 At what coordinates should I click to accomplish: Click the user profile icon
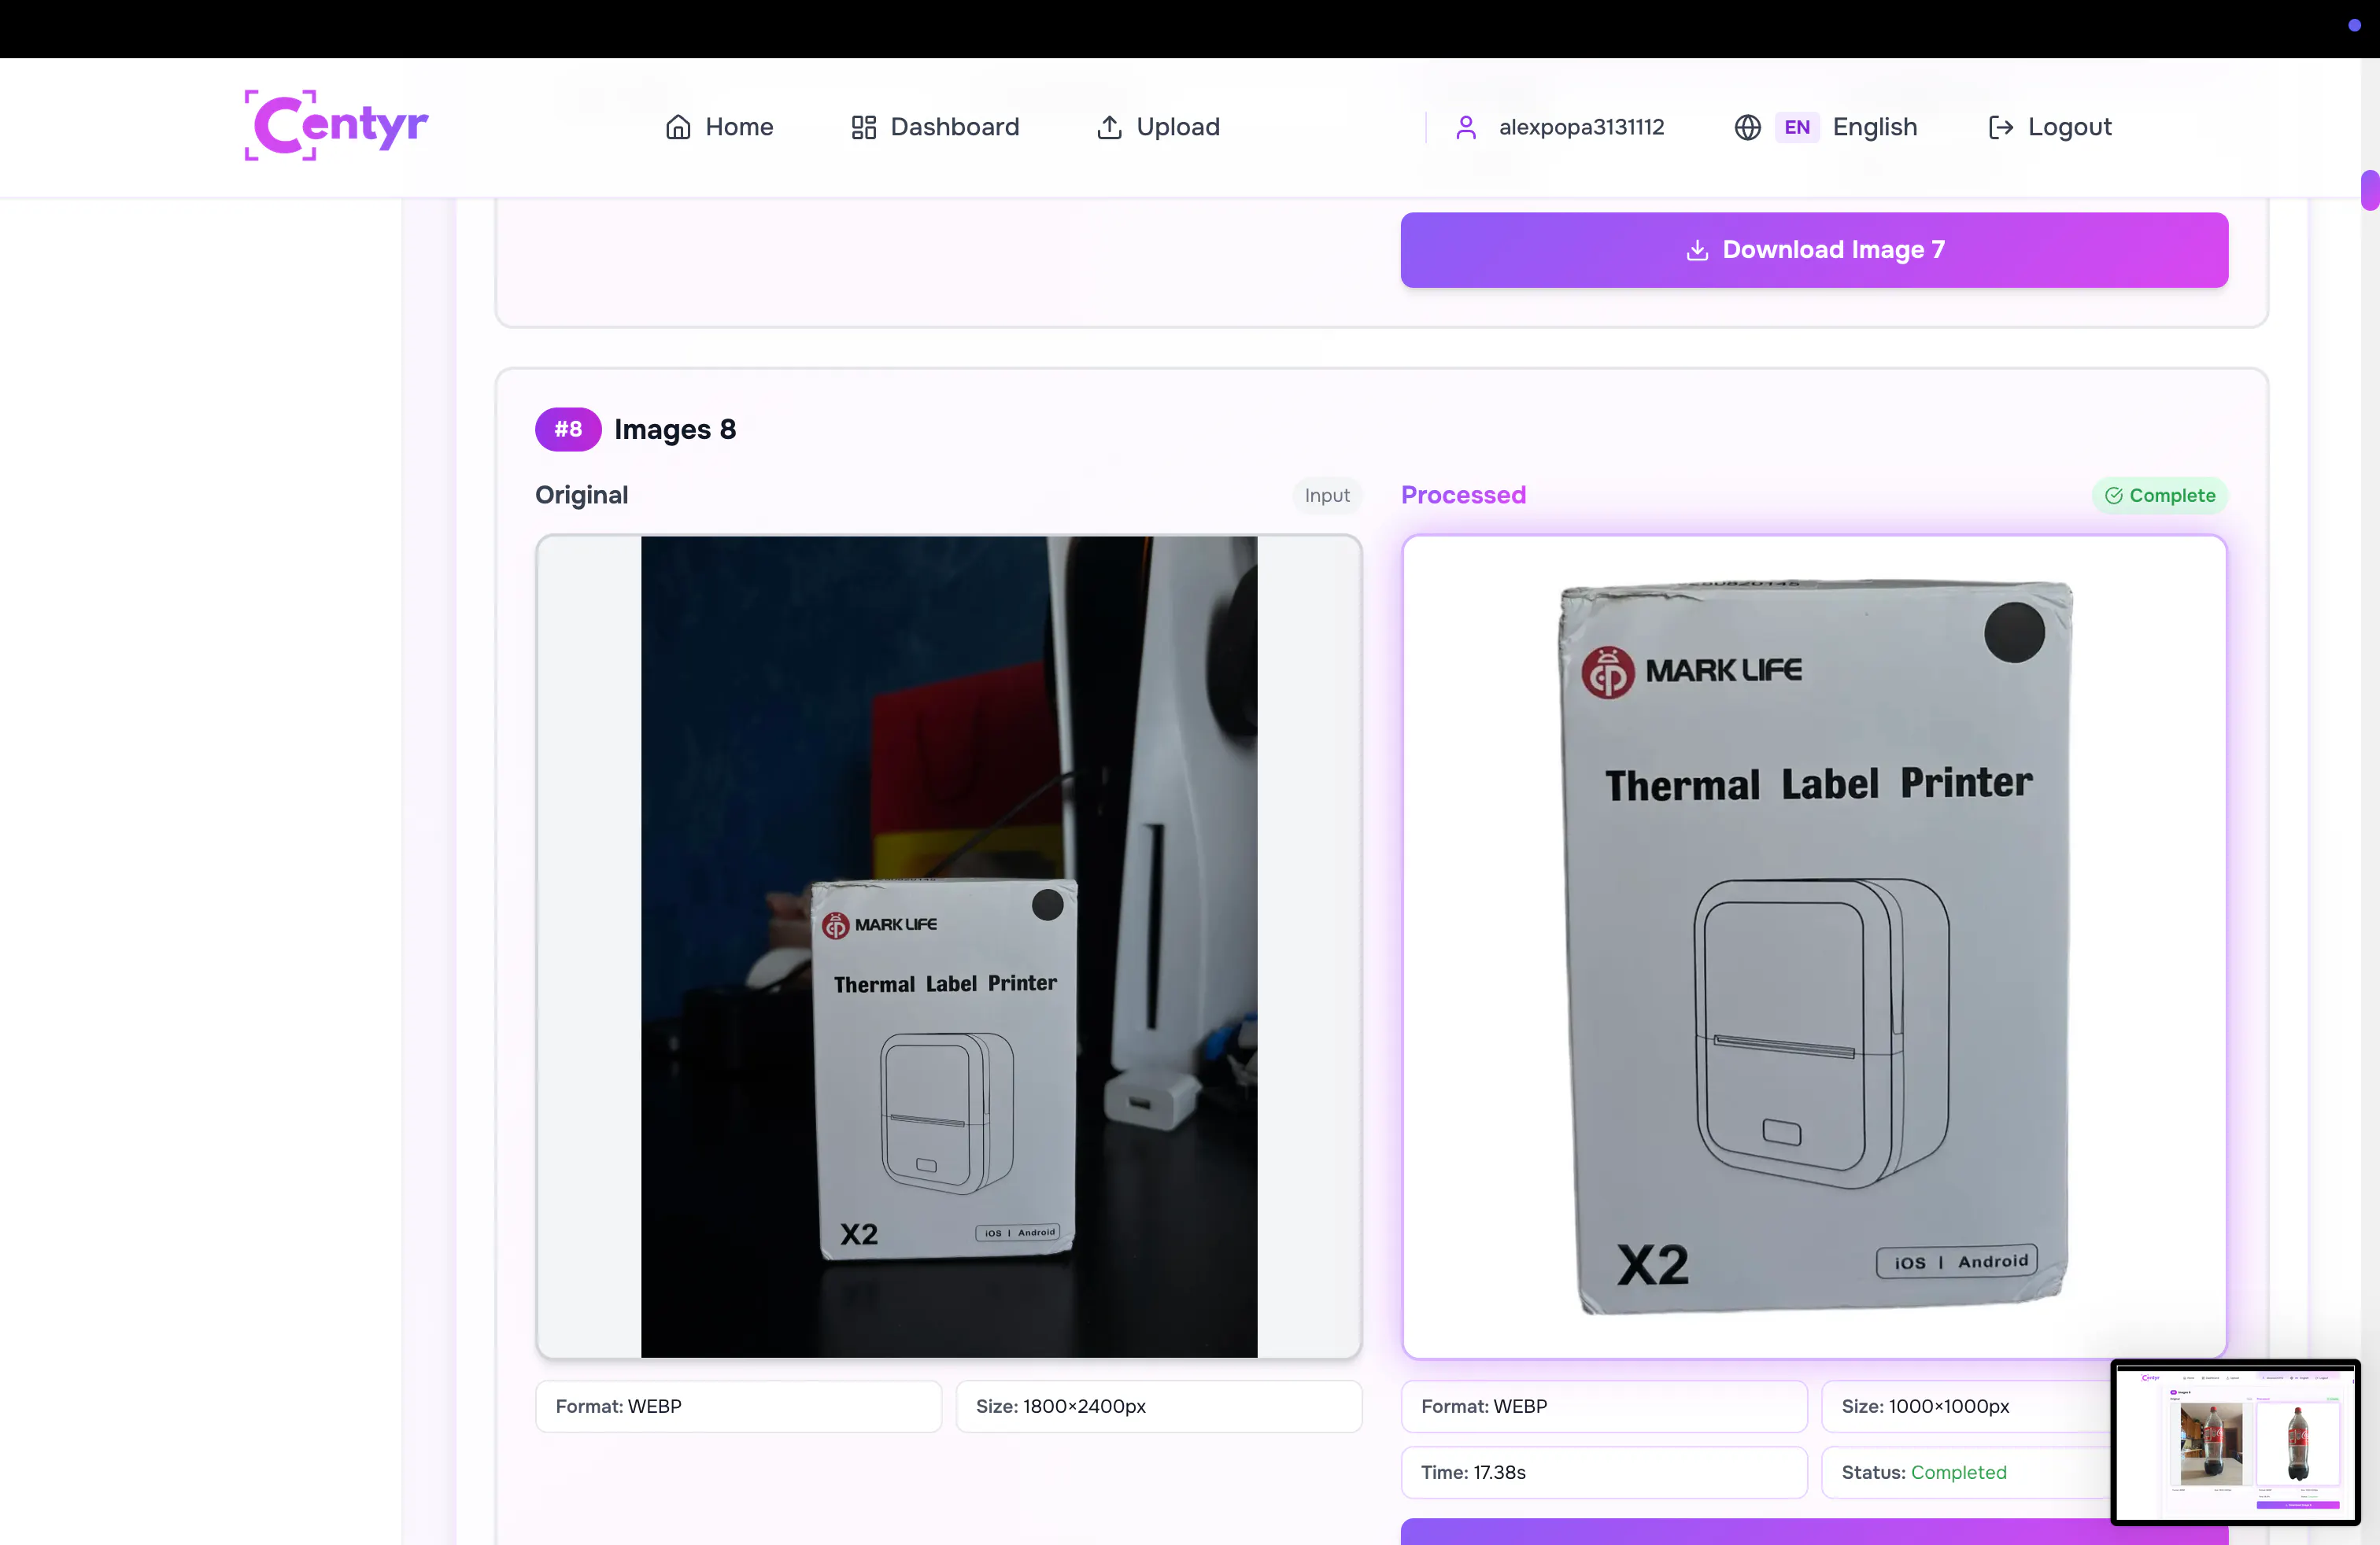click(1466, 127)
